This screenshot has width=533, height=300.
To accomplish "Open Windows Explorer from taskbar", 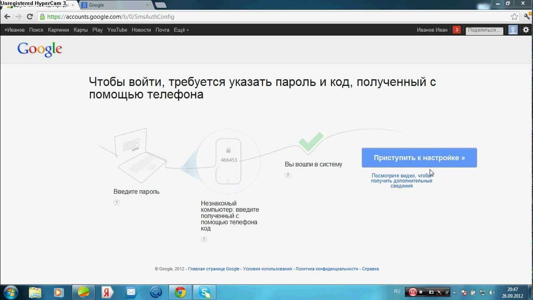I will [35, 292].
